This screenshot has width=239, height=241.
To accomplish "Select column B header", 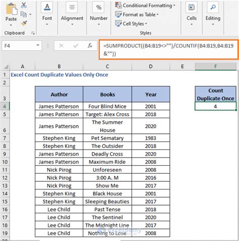I will pyautogui.click(x=59, y=67).
